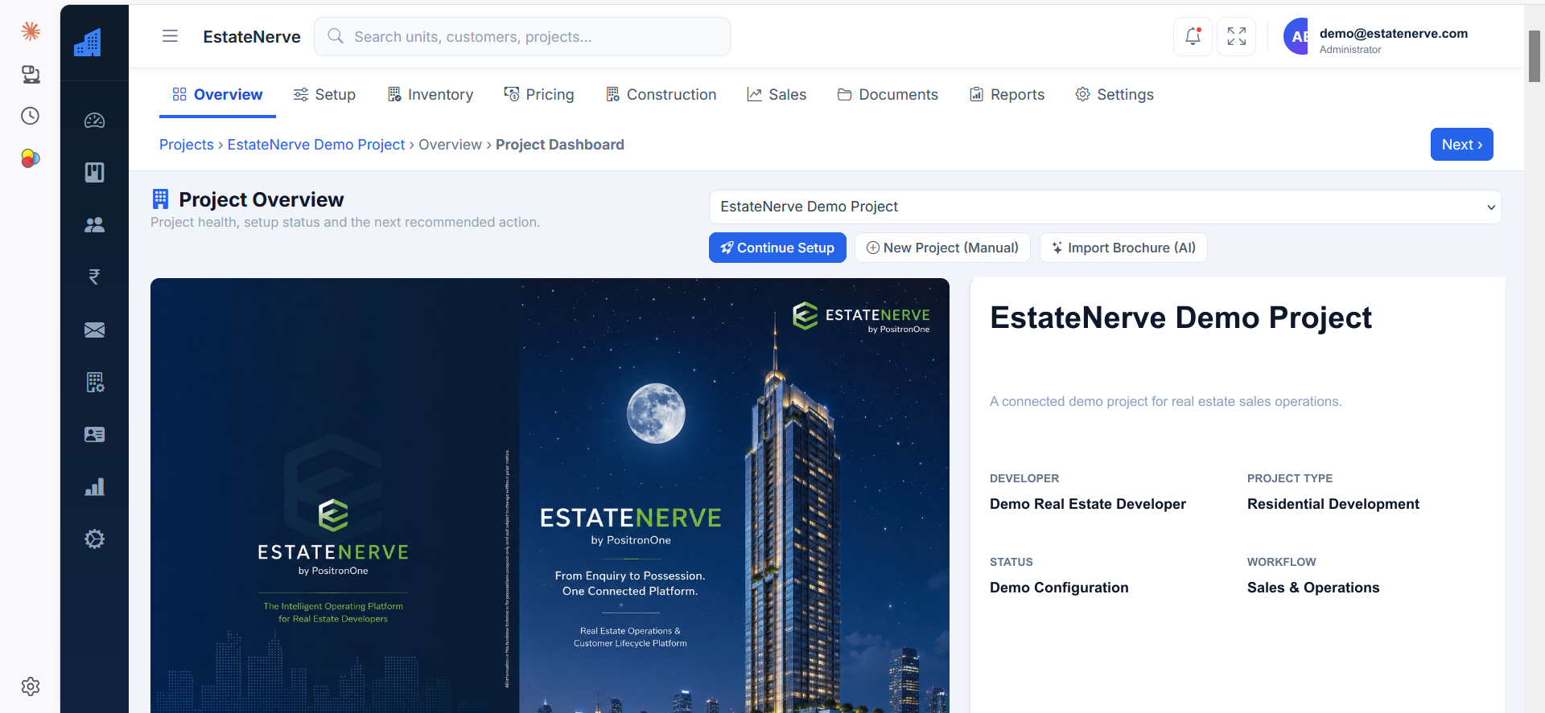Open the bar chart reports sidebar icon

(95, 487)
